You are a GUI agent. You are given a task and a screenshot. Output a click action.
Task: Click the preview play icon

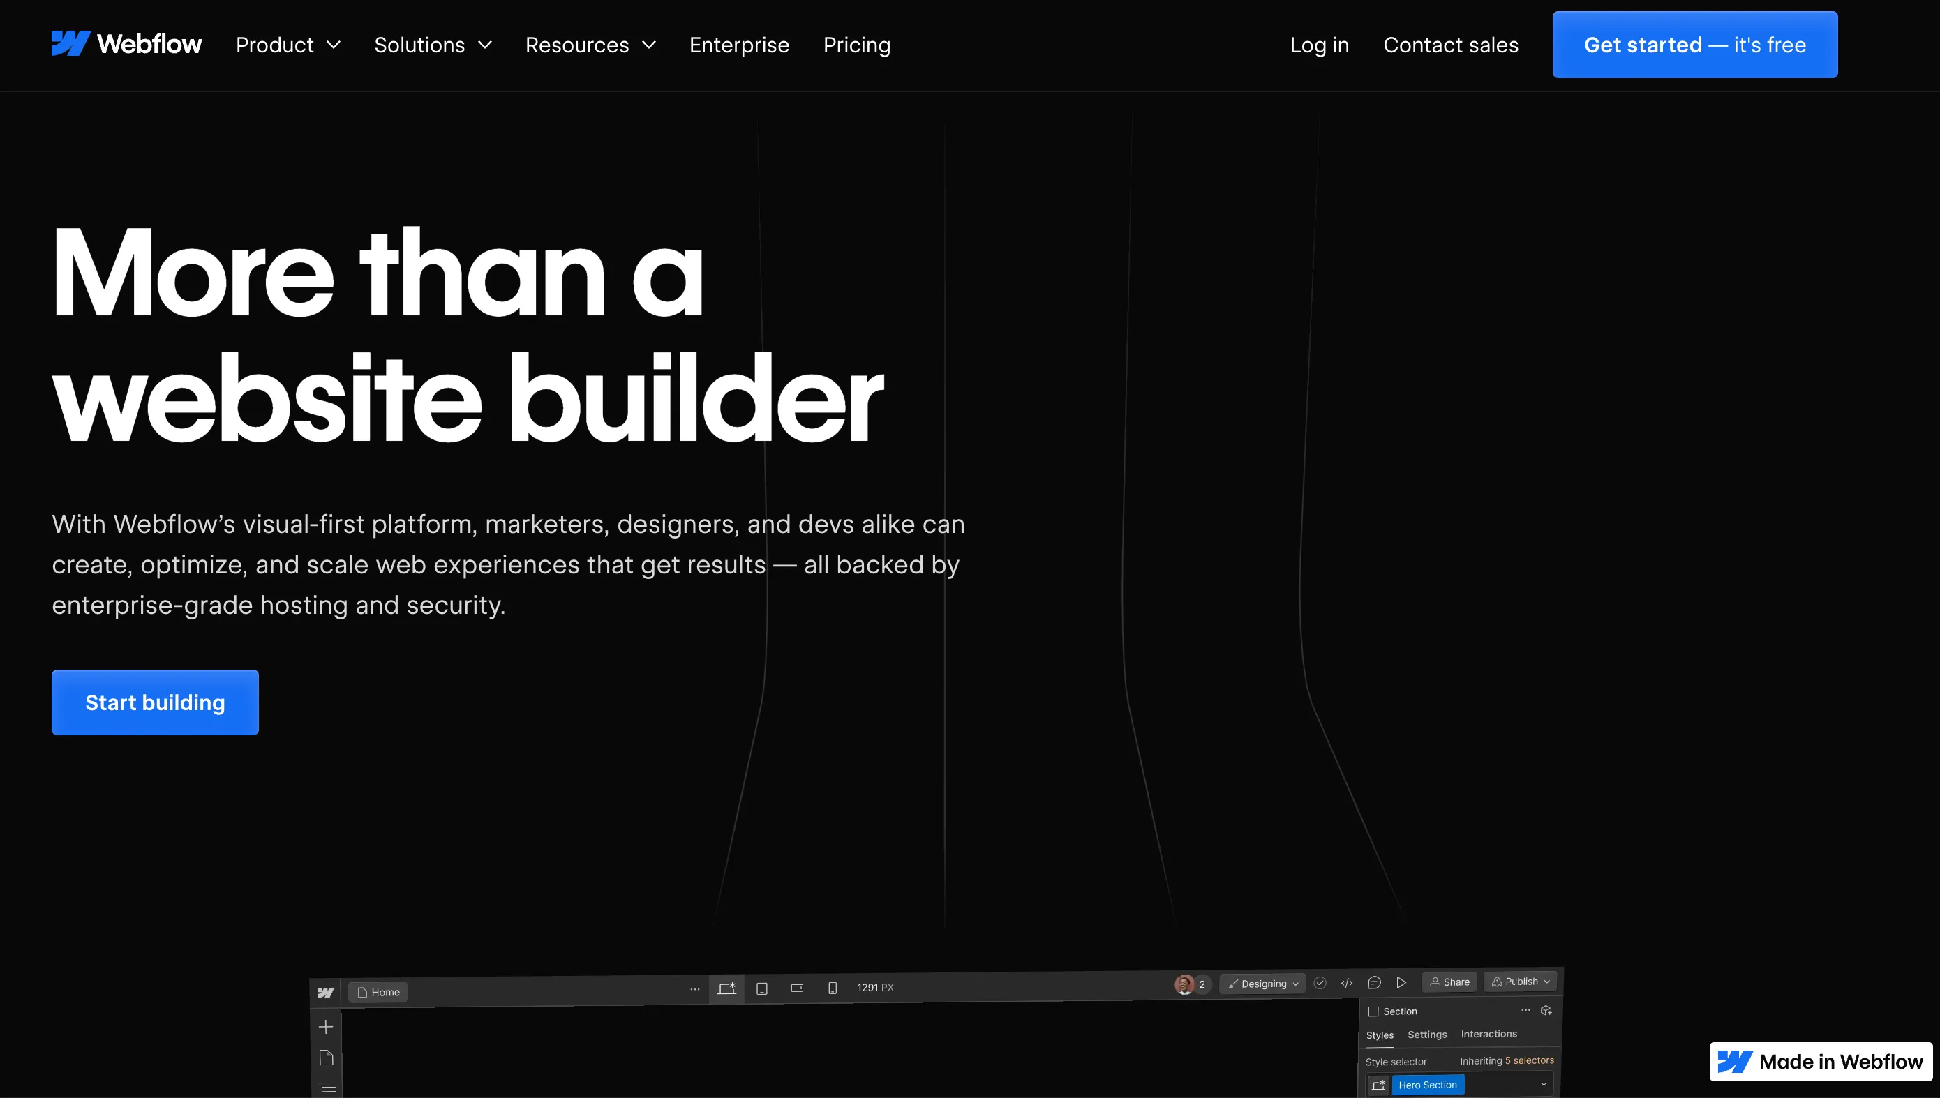click(x=1401, y=982)
